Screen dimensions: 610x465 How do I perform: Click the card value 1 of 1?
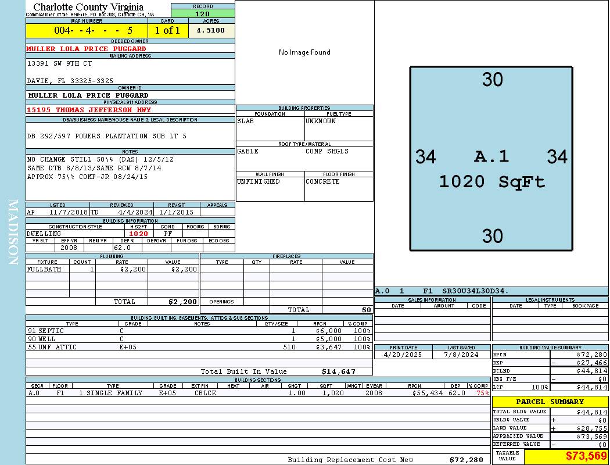pos(168,30)
